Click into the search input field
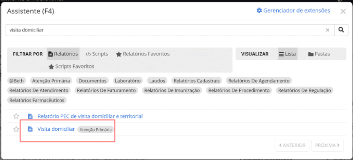This screenshot has width=353, height=160. pos(164,30)
